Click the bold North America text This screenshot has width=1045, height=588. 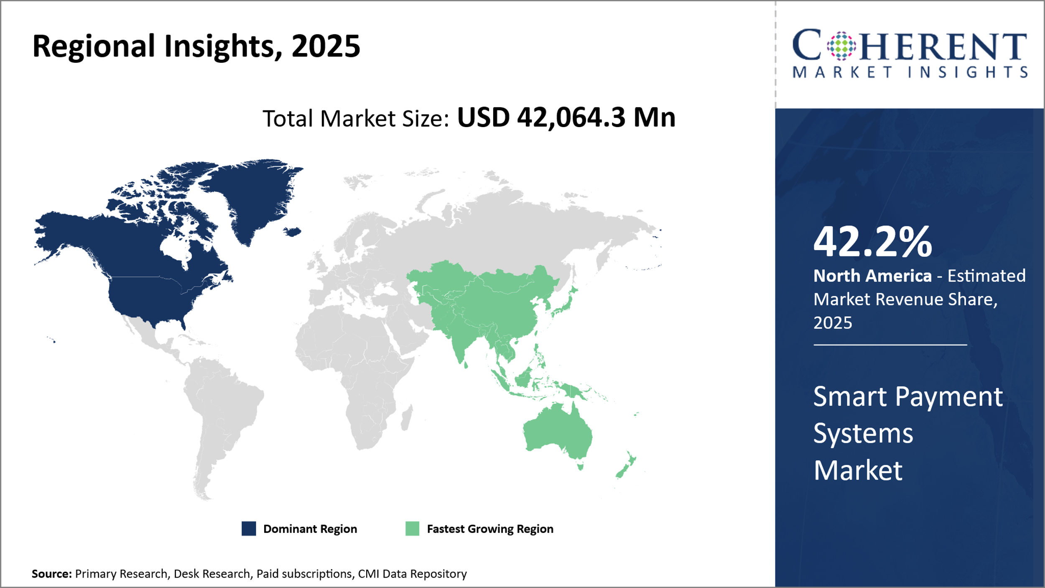pos(872,276)
